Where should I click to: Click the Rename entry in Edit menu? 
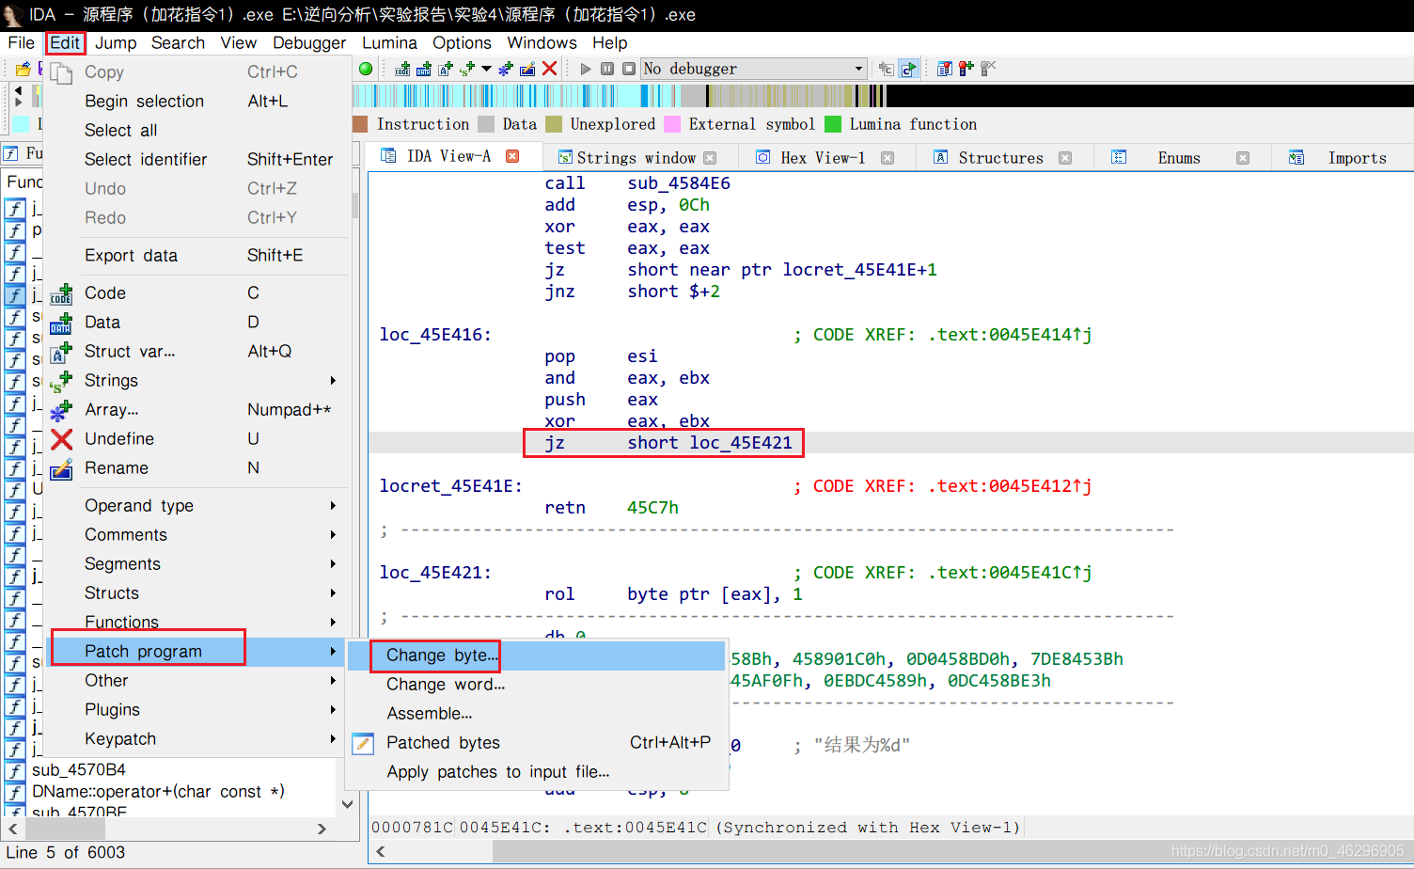[x=196, y=468]
